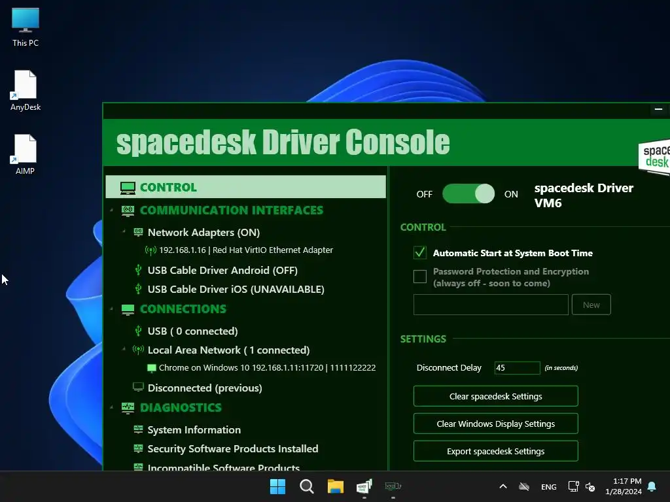Click the New password button
The height and width of the screenshot is (502, 670).
click(591, 305)
